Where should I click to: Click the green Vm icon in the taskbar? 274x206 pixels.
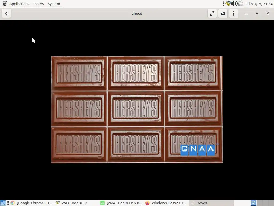102,203
